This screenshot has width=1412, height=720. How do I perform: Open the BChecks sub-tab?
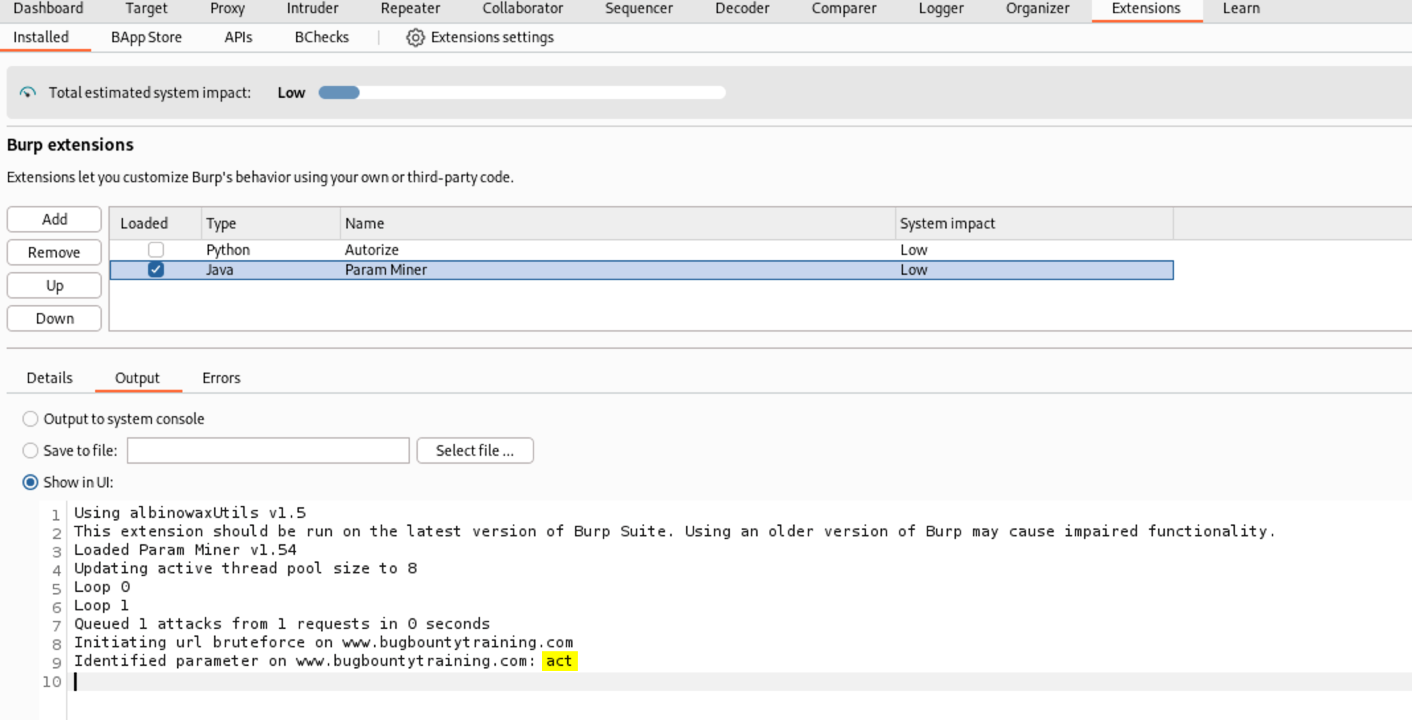coord(321,37)
